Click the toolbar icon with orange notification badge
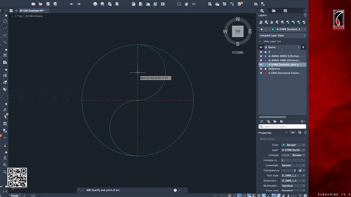 240,4
